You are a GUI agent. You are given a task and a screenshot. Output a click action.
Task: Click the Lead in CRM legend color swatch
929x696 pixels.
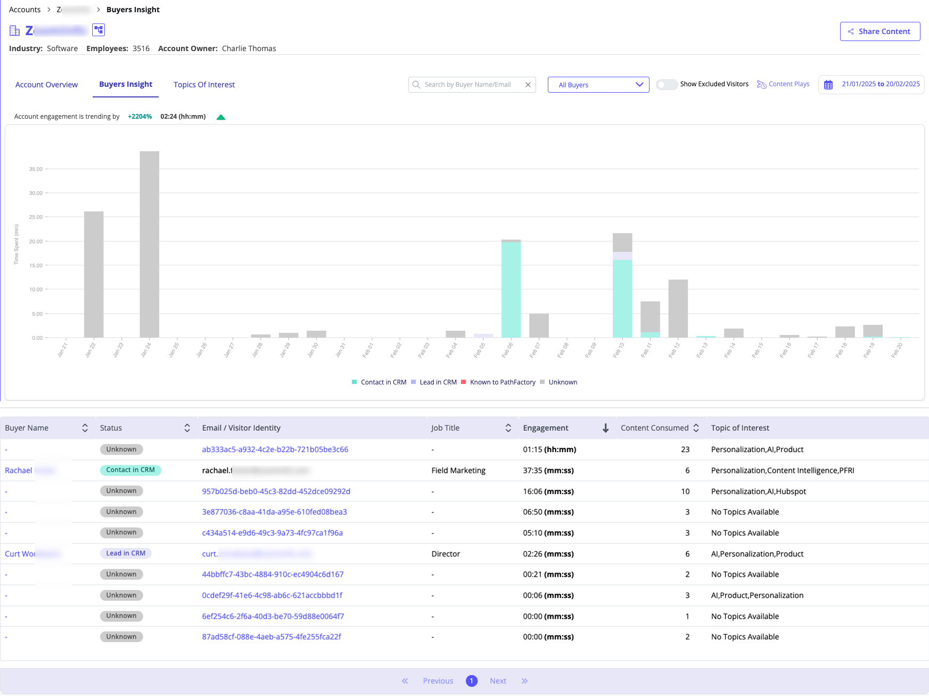414,382
